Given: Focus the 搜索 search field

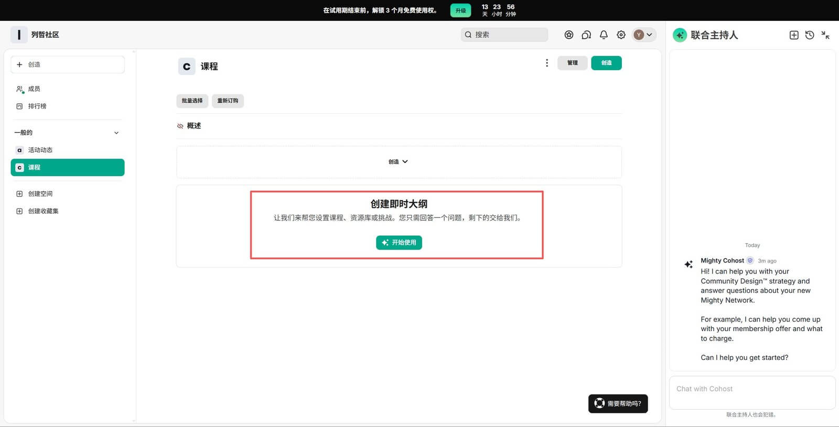Looking at the screenshot, I should click(x=504, y=35).
